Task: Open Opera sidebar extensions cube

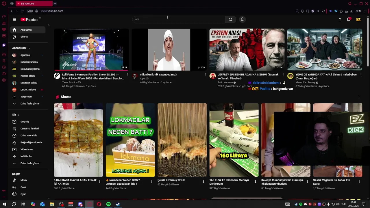Action: [x=4, y=74]
